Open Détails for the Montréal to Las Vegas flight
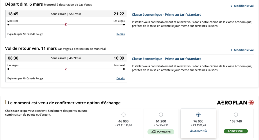 (x=120, y=34)
